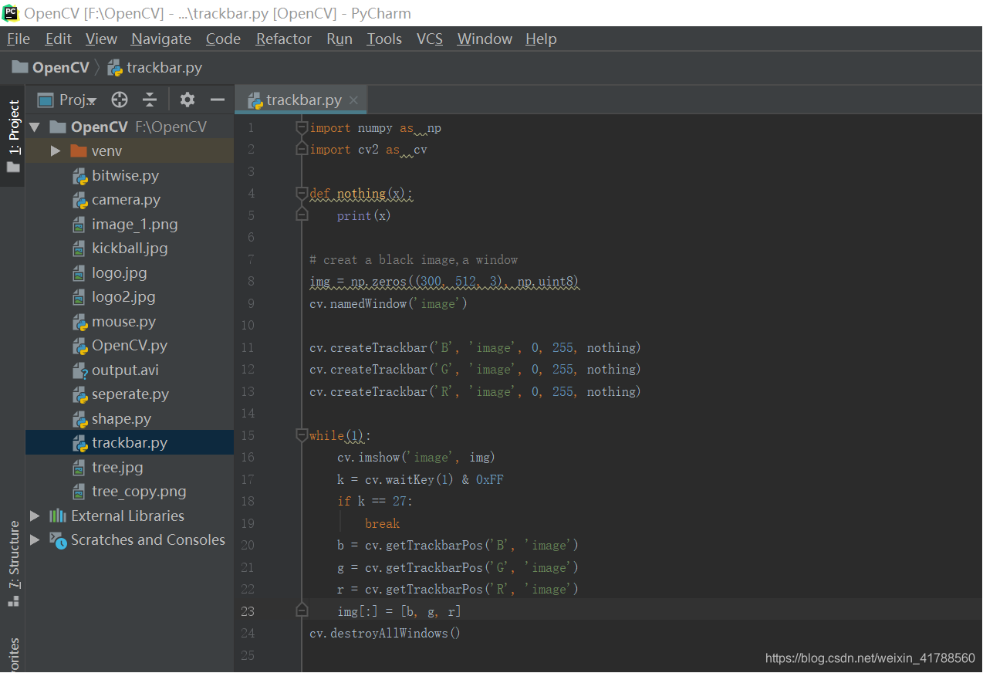Open the File menu

click(19, 39)
